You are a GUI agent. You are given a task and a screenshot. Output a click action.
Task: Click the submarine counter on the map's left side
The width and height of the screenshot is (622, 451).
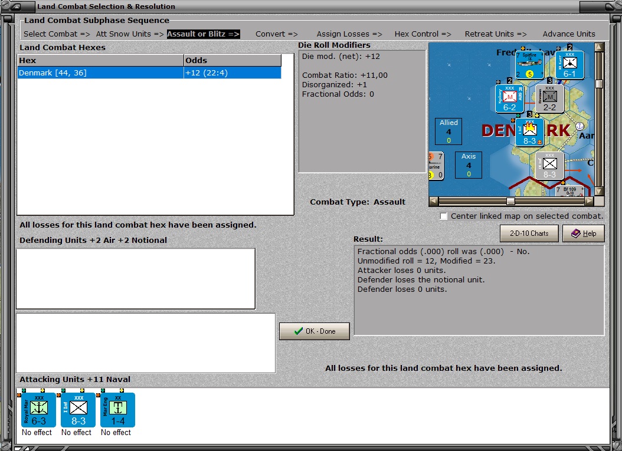[436, 166]
